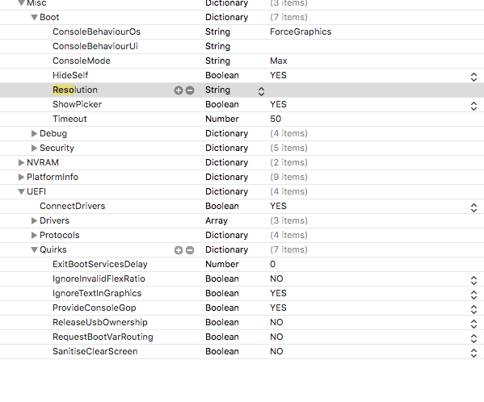This screenshot has width=484, height=402.
Task: Select the ShowPicker key
Action: (x=78, y=104)
